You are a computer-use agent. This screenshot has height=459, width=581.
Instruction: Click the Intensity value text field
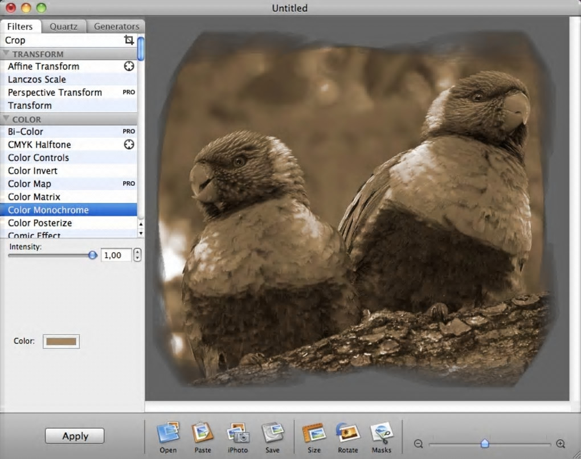[116, 255]
